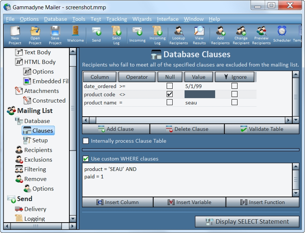Click the Operator table header
This screenshot has width=305, height=233.
click(x=137, y=77)
